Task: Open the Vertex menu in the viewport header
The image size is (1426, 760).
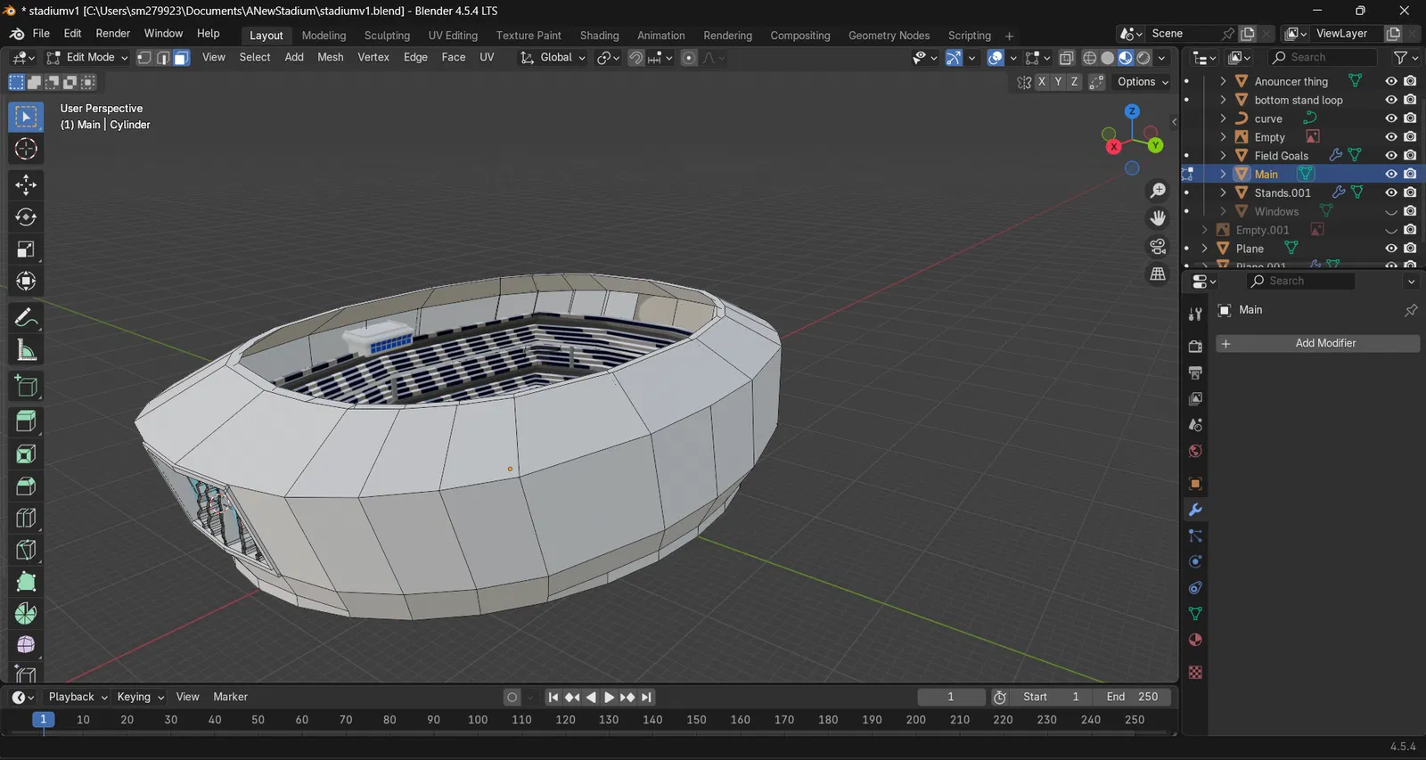Action: [x=373, y=58]
